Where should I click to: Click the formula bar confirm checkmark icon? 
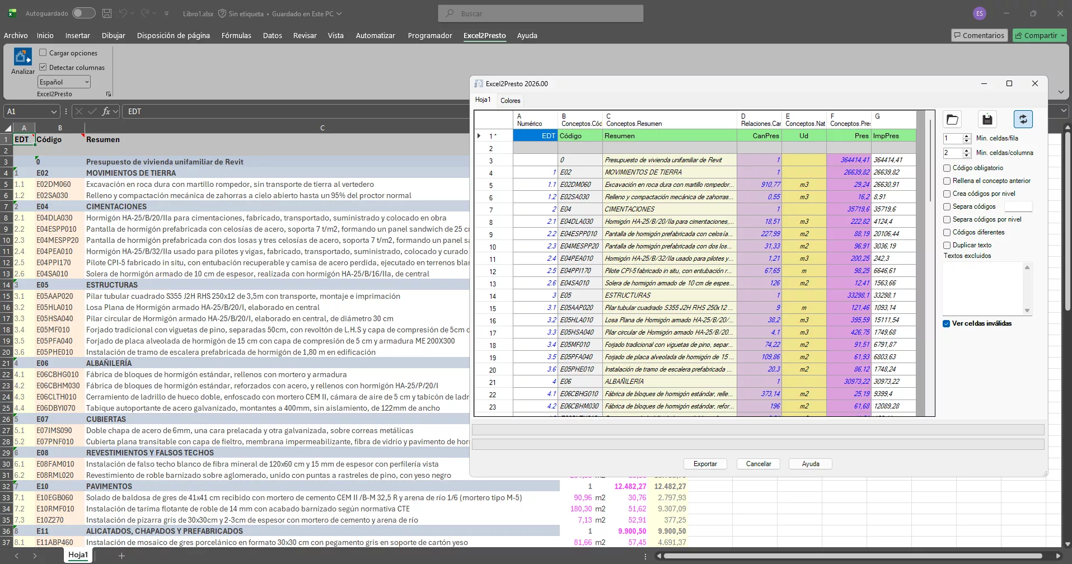92,111
